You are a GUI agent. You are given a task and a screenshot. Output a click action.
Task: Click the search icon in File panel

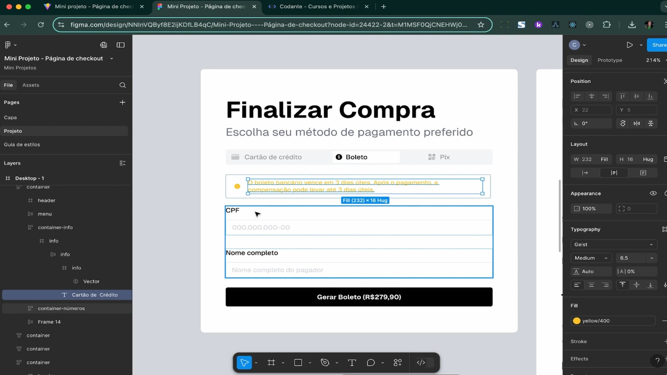(x=123, y=85)
